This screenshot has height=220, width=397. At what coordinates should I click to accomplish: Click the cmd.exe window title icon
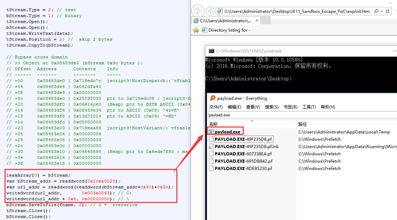212,51
